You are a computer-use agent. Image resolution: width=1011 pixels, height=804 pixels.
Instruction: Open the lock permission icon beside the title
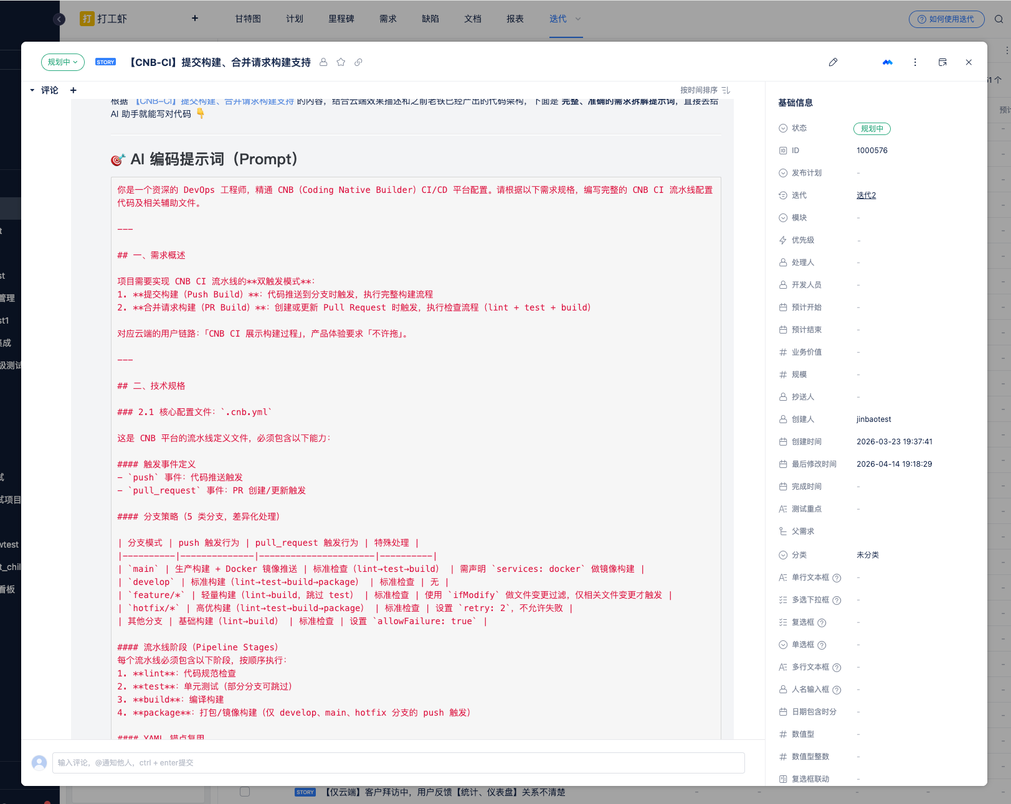[x=323, y=62]
